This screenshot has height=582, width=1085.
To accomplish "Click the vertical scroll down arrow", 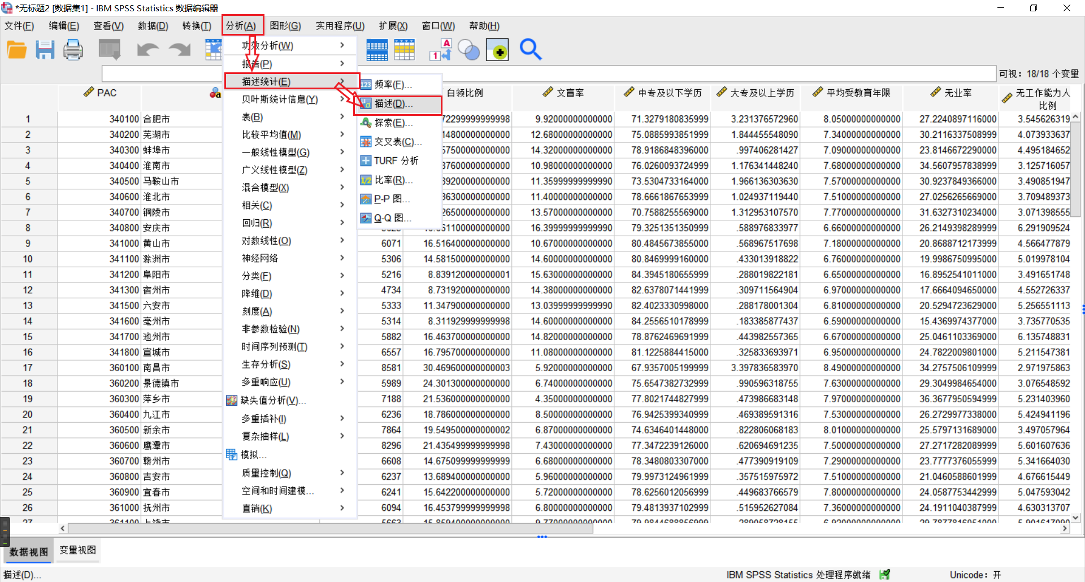I will tap(1075, 517).
